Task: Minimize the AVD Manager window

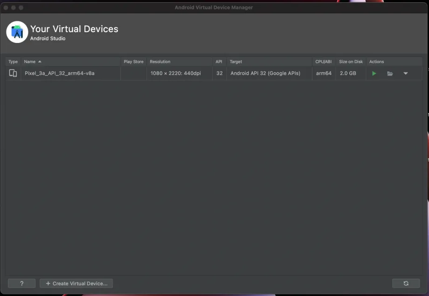Action: 14,7
